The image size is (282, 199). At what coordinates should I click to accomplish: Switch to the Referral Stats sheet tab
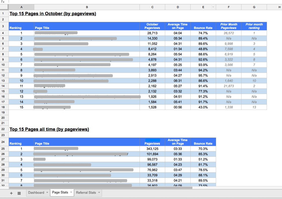click(86, 193)
